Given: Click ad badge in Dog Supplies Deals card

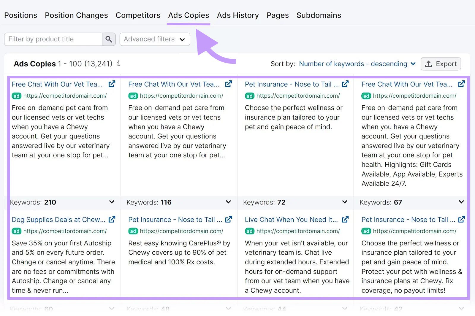Looking at the screenshot, I should pyautogui.click(x=17, y=231).
